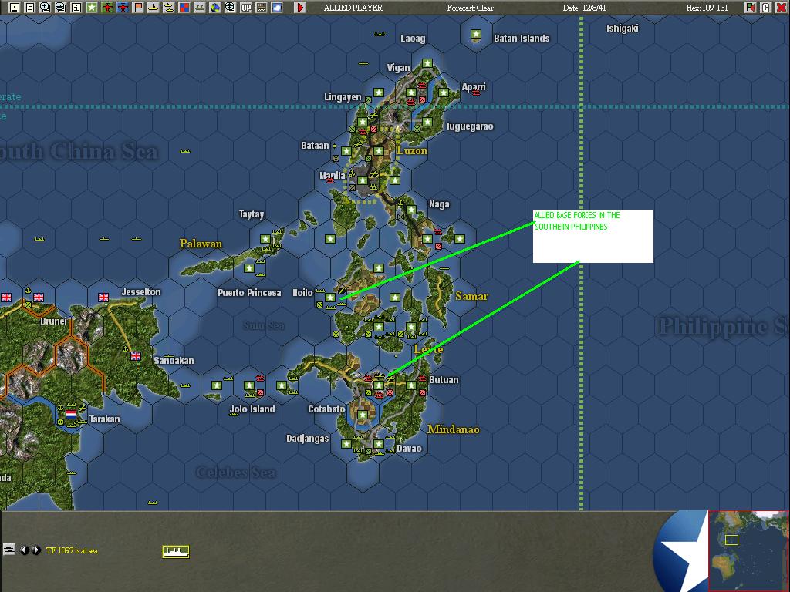
Task: Select the highlighted TF 1097 ship icon
Action: pyautogui.click(x=176, y=552)
